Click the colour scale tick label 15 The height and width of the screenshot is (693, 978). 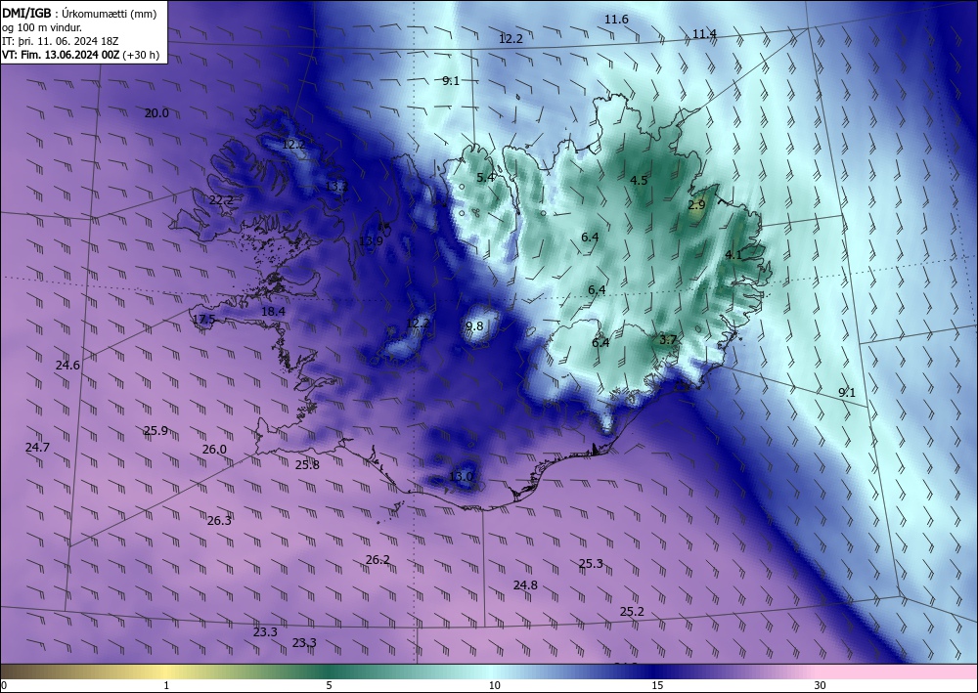point(657,685)
